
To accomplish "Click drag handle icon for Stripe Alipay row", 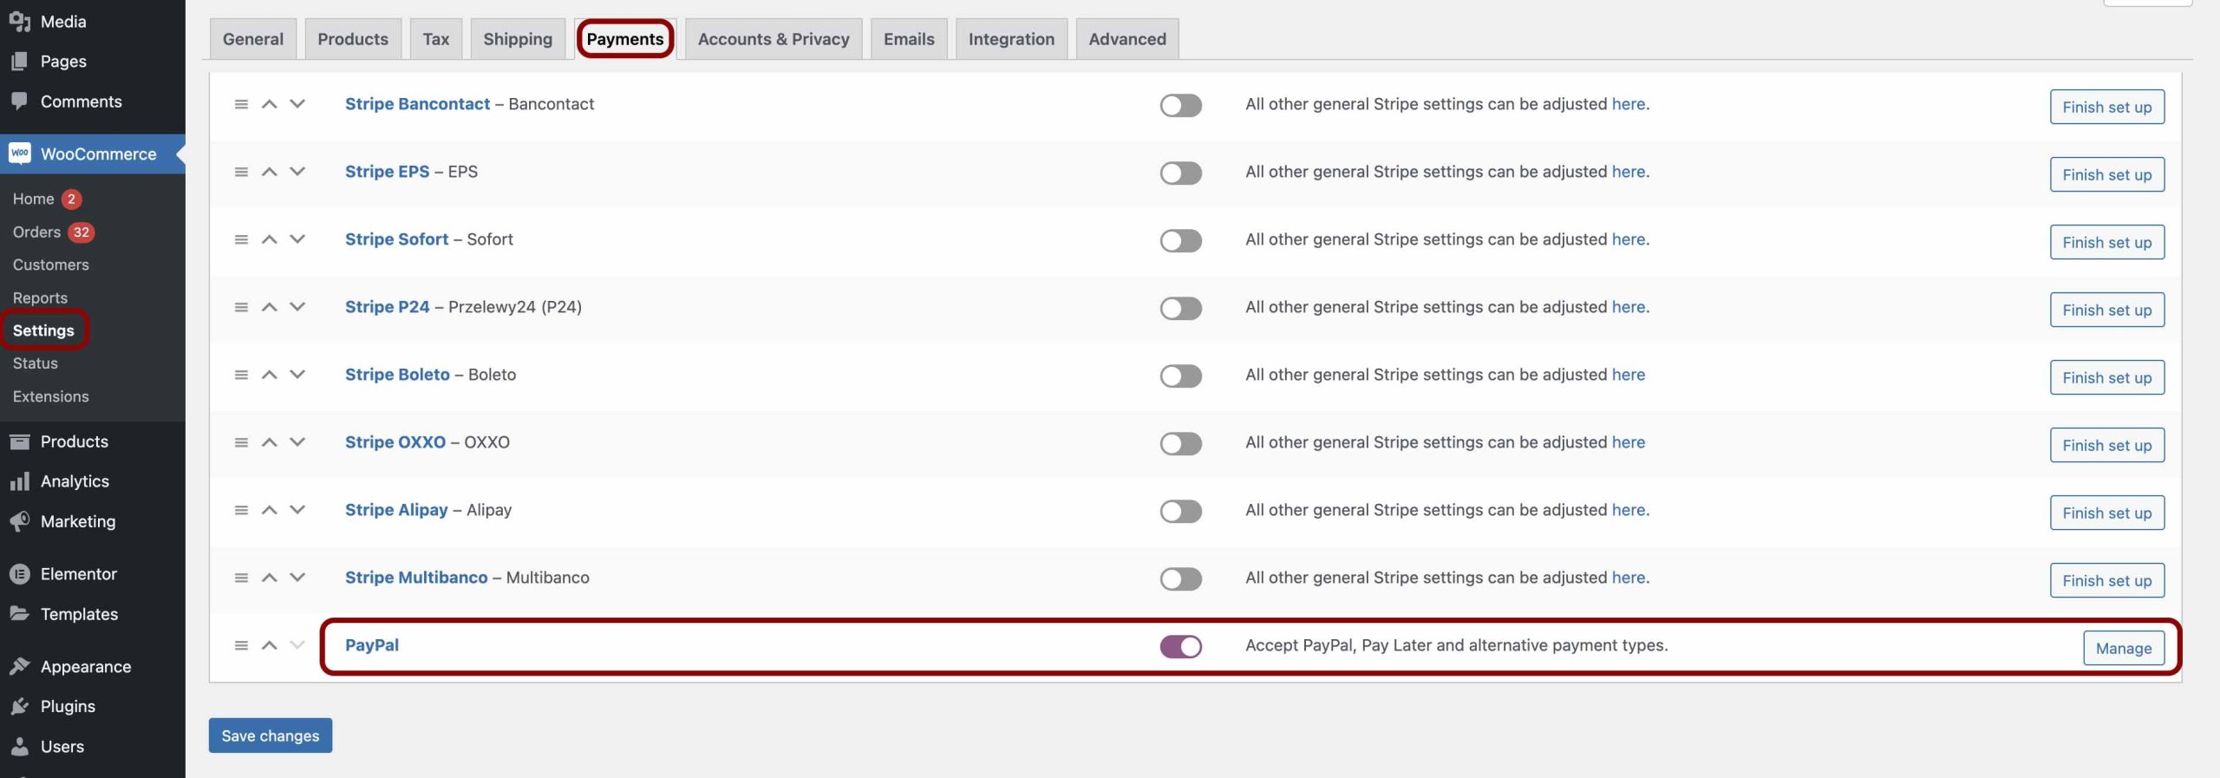I will (241, 510).
